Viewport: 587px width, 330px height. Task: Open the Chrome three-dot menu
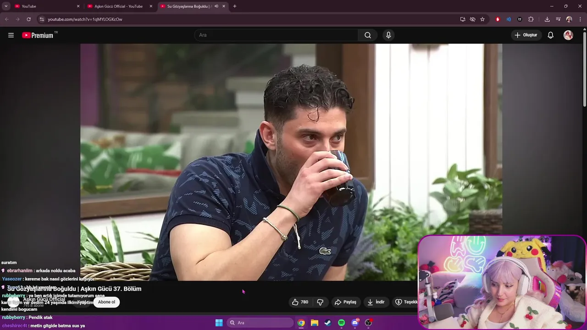580,19
